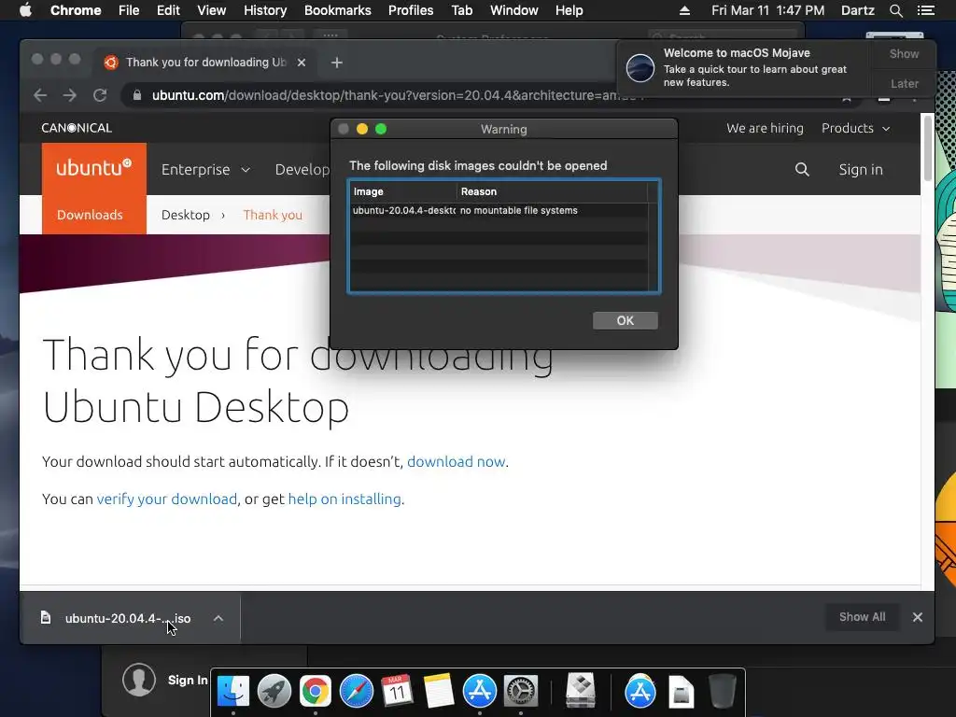Click the Image column header

coord(403,191)
